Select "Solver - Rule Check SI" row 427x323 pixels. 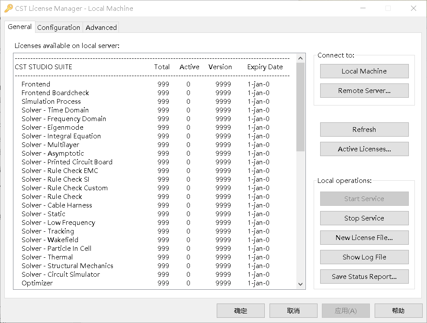[x=145, y=179]
